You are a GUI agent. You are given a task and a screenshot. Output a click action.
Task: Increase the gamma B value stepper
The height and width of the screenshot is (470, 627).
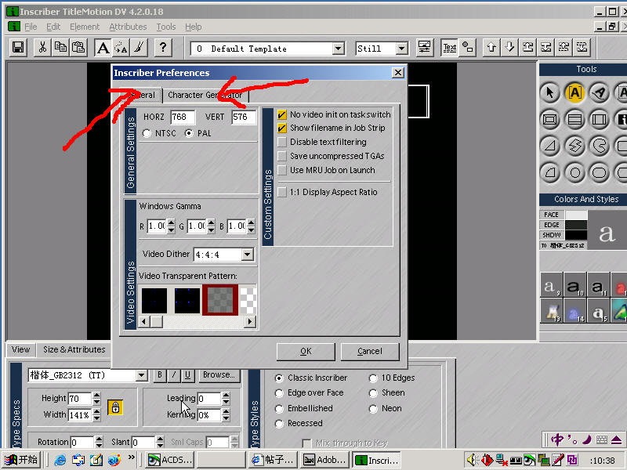(x=251, y=222)
